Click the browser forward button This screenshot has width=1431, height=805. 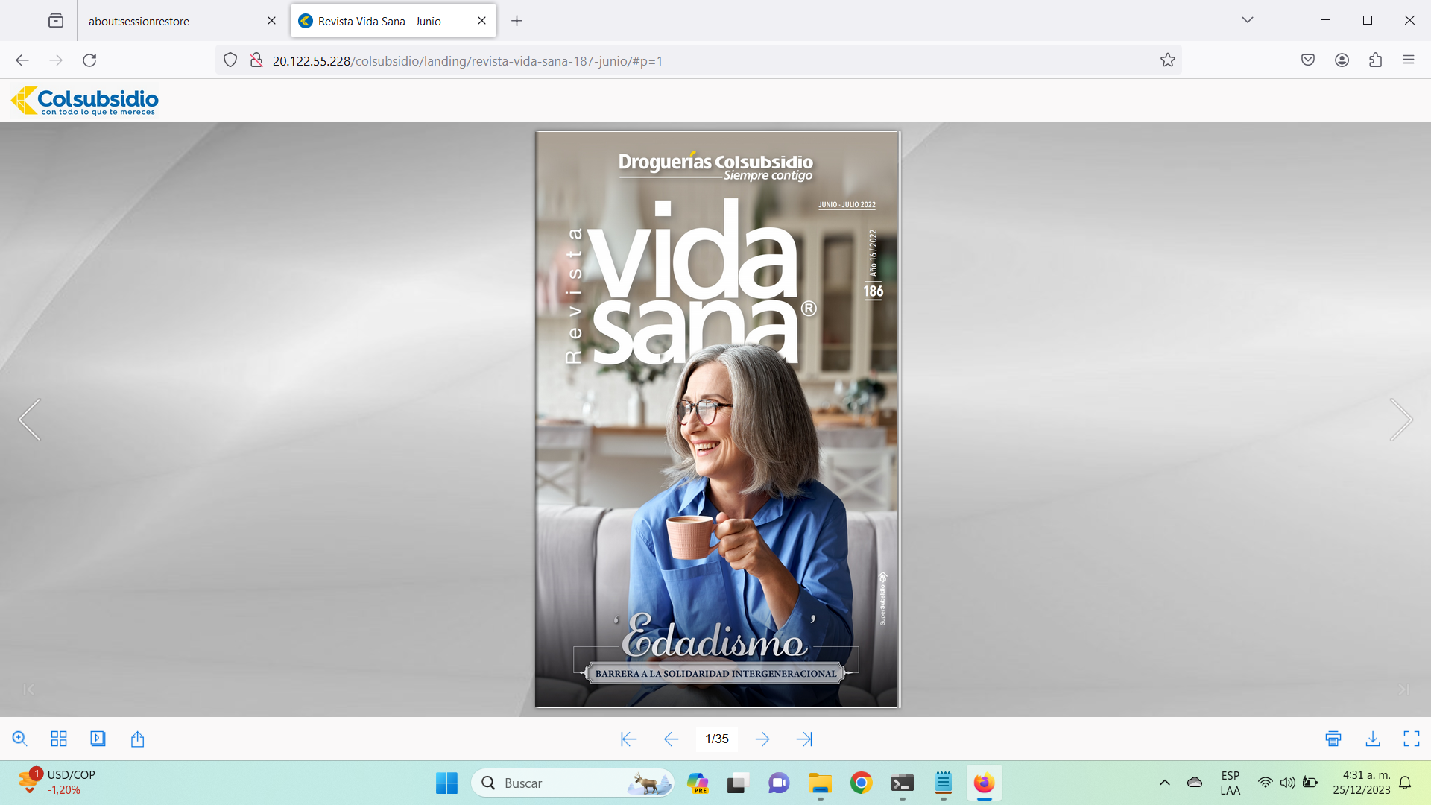click(x=56, y=60)
